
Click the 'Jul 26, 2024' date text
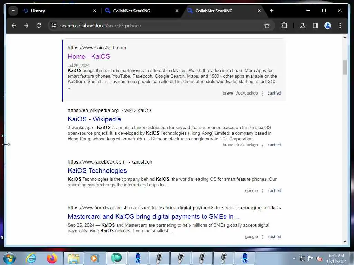(78, 65)
